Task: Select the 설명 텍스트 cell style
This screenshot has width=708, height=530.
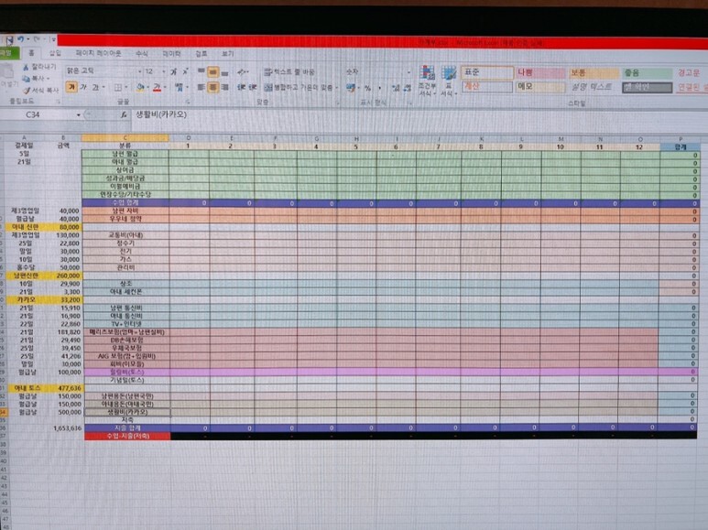Action: point(594,87)
